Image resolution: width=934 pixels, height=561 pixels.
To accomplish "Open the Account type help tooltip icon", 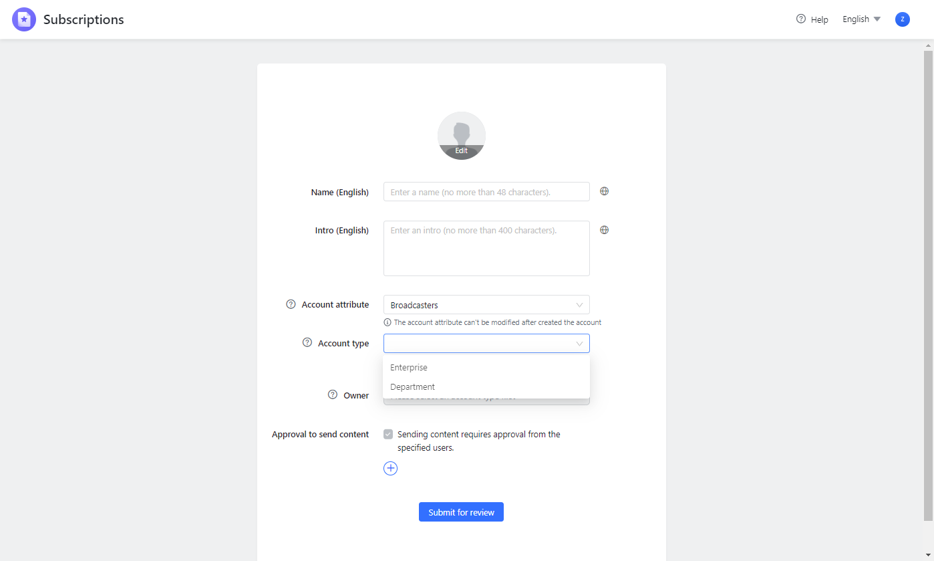I will (x=307, y=342).
